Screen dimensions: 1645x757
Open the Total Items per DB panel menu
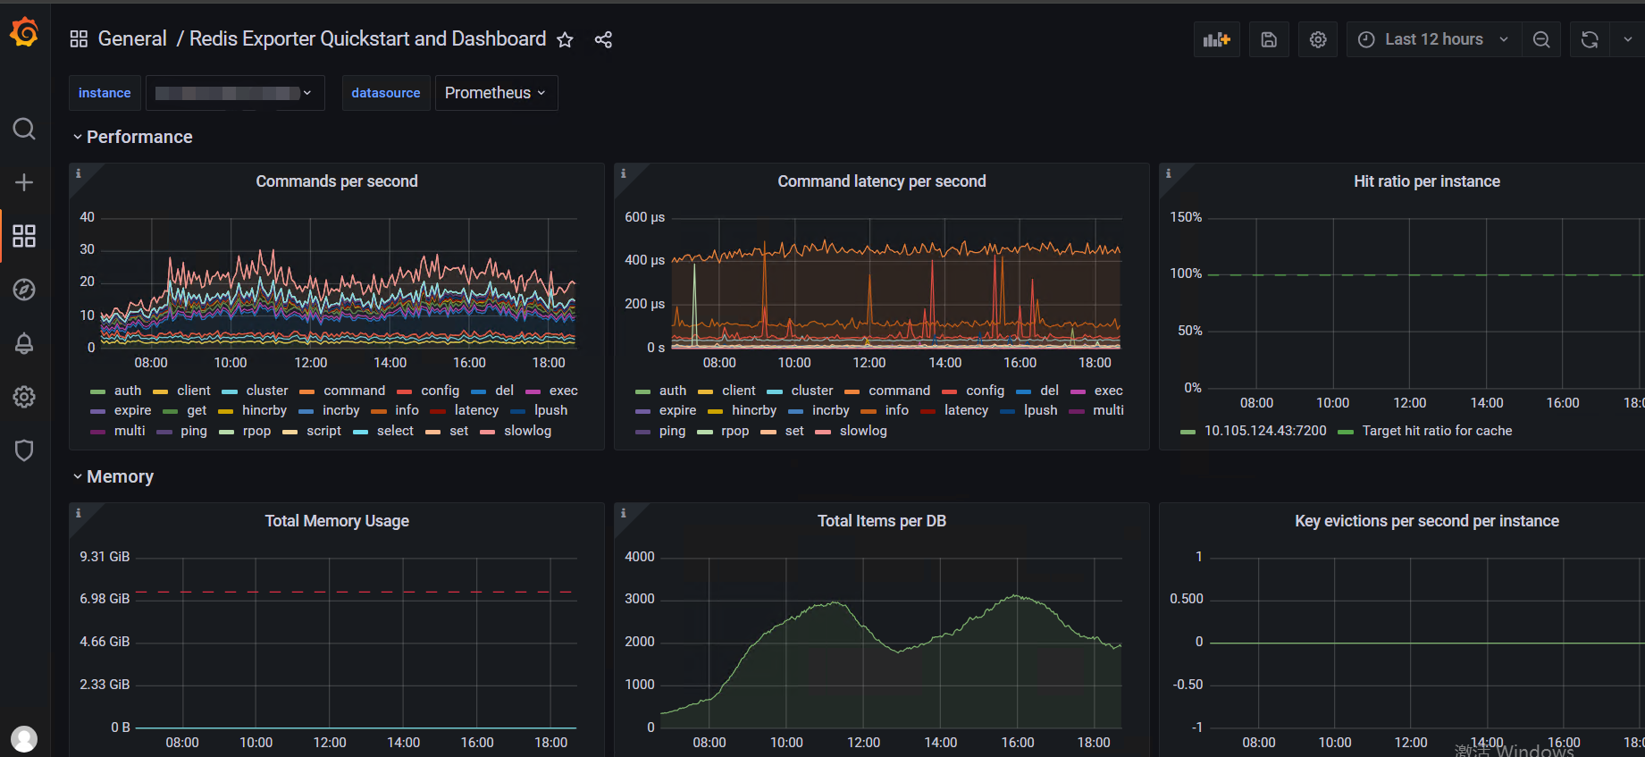[882, 521]
